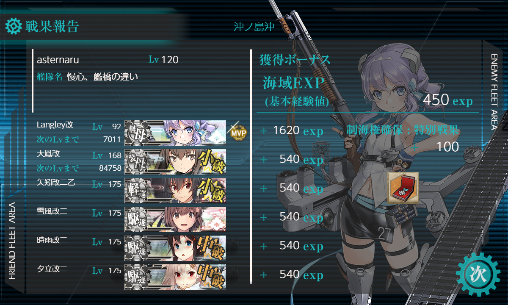Viewport: 508px width, 305px height.
Task: Click the gear icon beside 戦果報告
Action: (x=13, y=26)
